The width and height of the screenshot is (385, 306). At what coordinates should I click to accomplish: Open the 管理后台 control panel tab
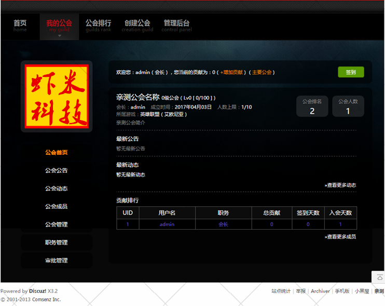176,26
